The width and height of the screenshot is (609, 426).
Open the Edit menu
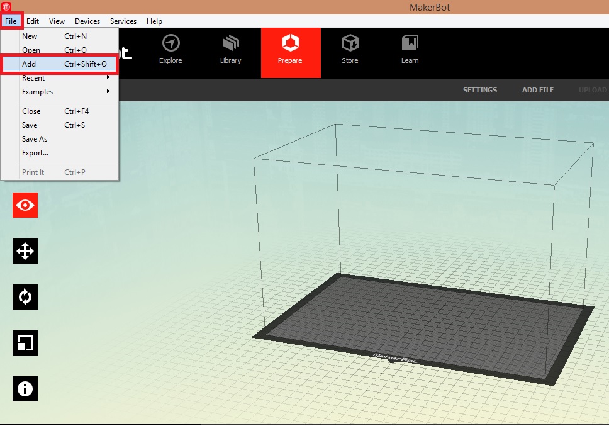(x=32, y=21)
